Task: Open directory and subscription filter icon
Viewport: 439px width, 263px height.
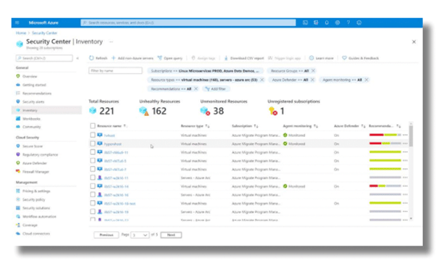Action: point(316,22)
